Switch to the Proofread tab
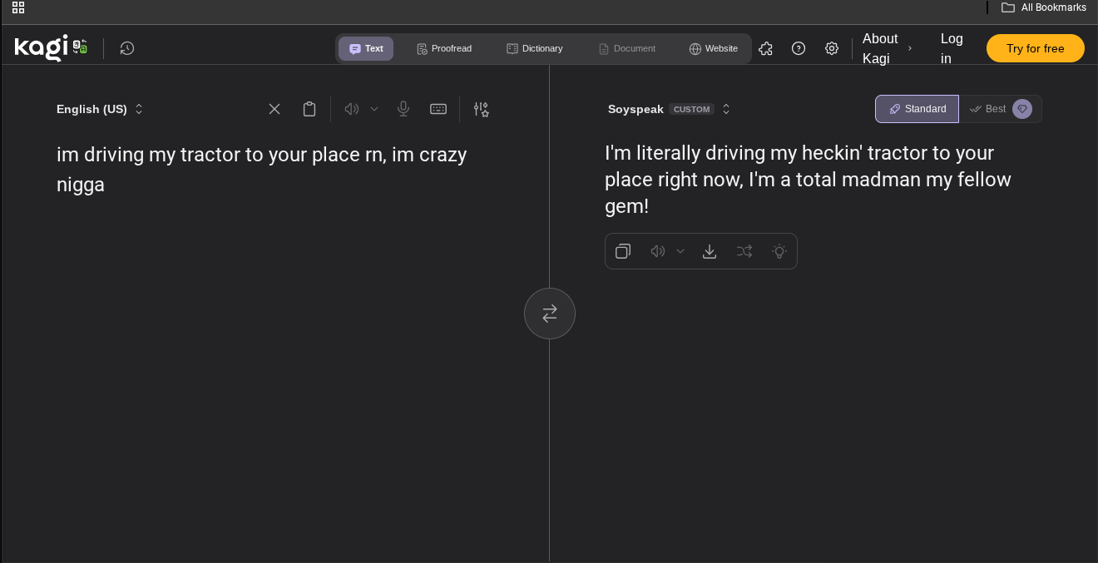 pyautogui.click(x=444, y=48)
